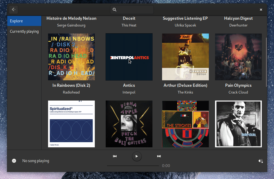Click the This Heat artist name
274x179 pixels.
(129, 25)
